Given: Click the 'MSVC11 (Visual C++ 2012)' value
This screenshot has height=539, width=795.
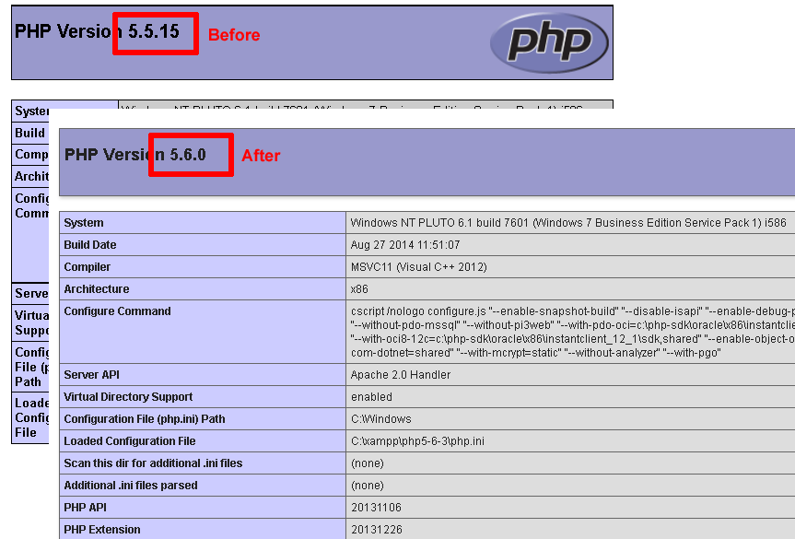Looking at the screenshot, I should pos(419,267).
